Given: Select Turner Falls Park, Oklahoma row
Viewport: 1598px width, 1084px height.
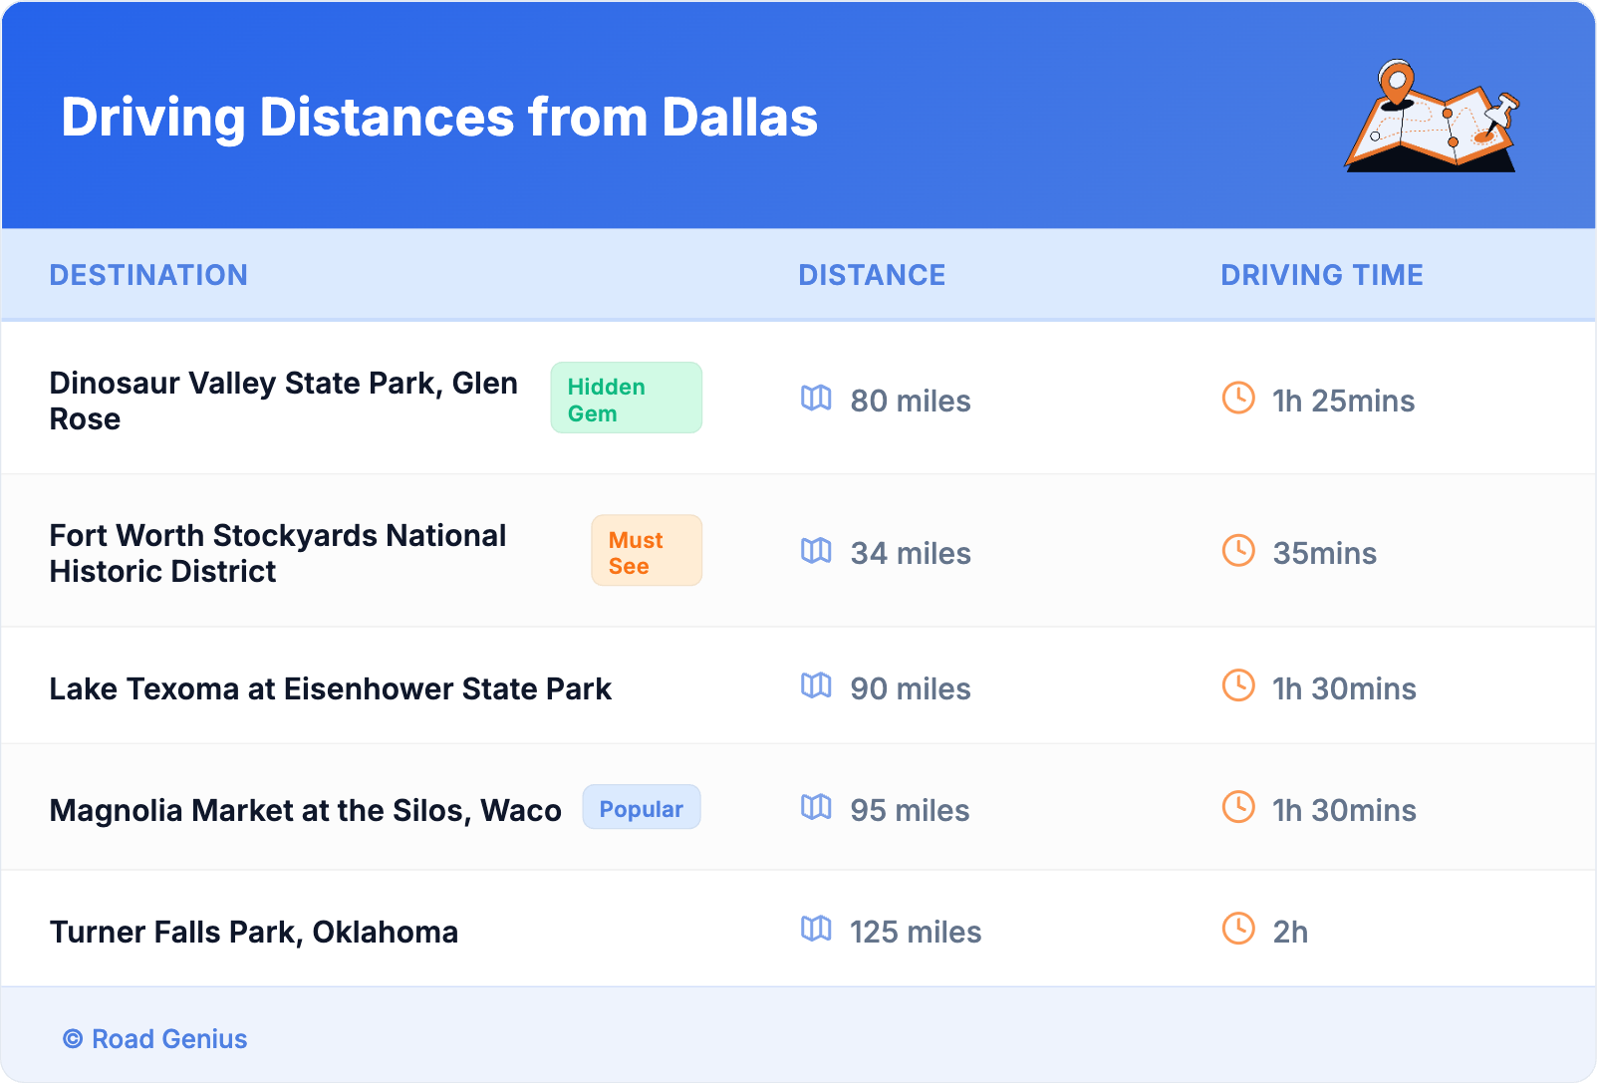Looking at the screenshot, I should [x=254, y=932].
